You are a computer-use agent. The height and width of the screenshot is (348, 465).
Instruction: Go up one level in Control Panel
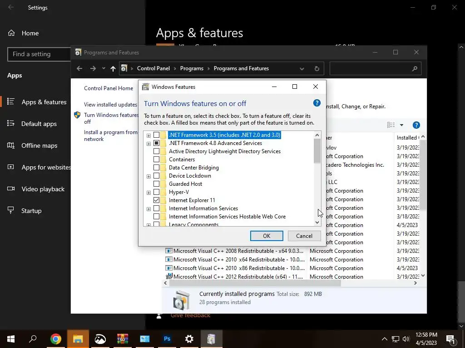point(113,69)
